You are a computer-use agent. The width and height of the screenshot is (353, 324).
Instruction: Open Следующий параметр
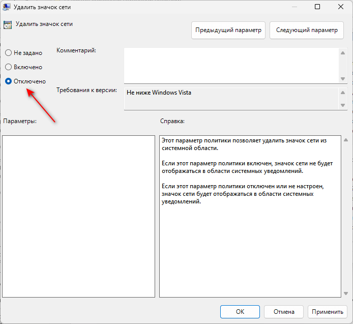[x=306, y=30]
